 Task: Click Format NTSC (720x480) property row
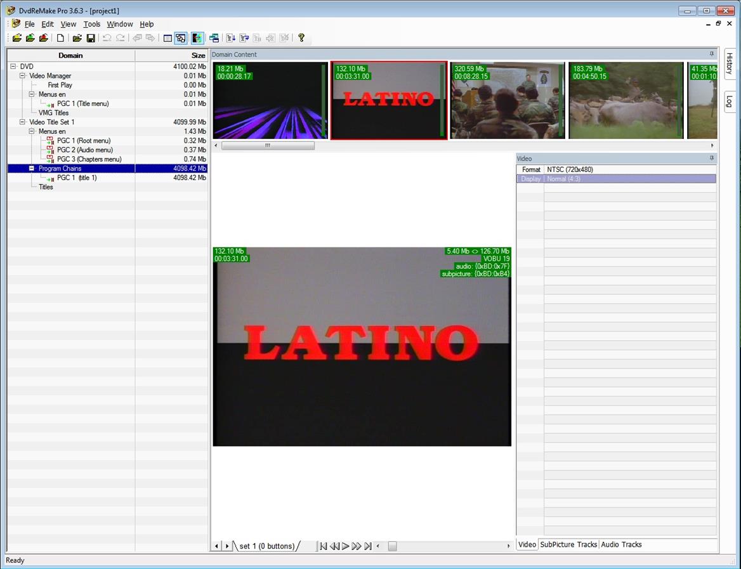tap(616, 169)
